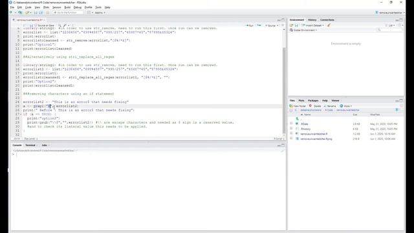Viewport: 414px width, 233px height.
Task: Open the project menu at top right
Action: [x=389, y=12]
